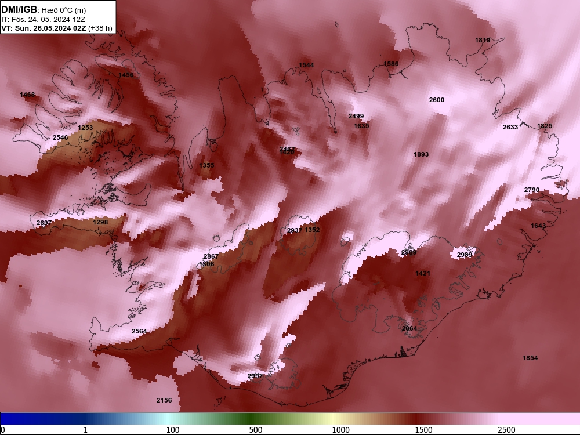Click the IT: Fös. 24. 05. 2024 12Z line

click(x=43, y=20)
